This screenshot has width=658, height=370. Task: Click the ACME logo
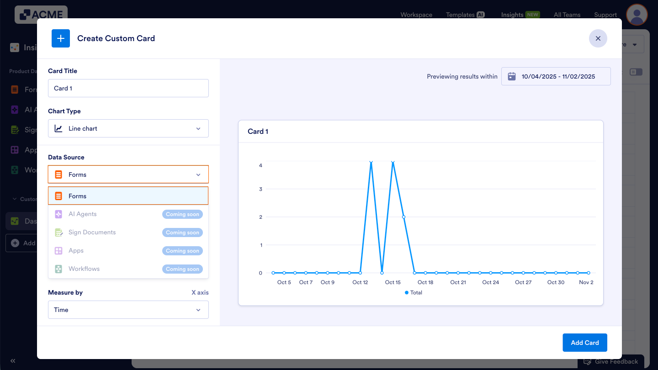(40, 14)
